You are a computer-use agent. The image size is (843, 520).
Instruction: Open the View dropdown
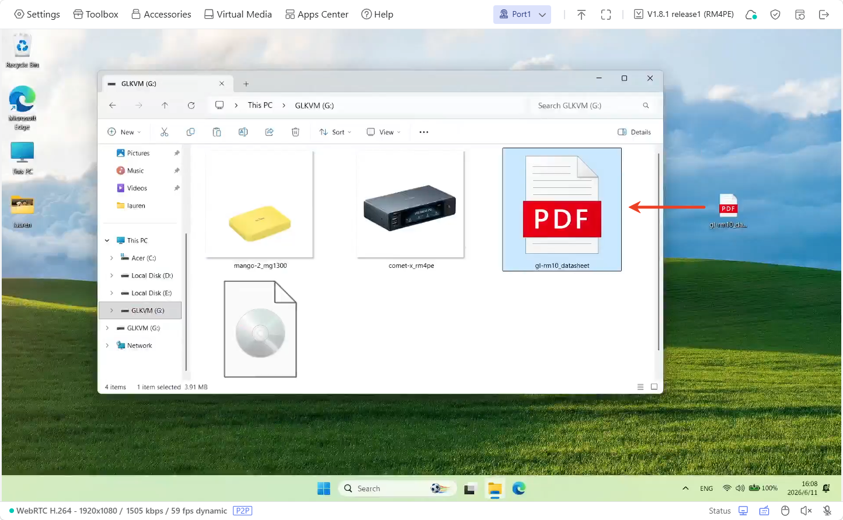click(384, 132)
